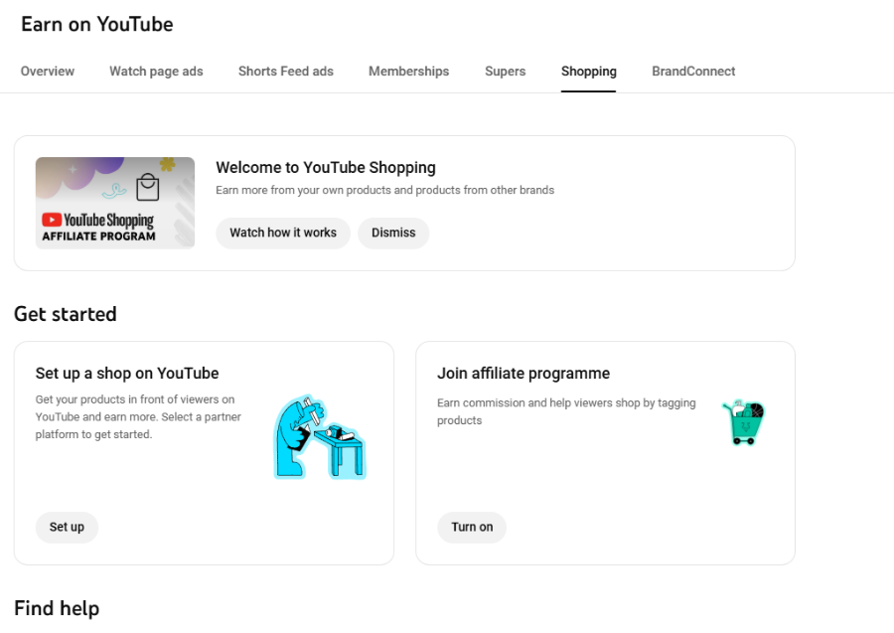Viewport: 894px width, 633px height.
Task: Click Welcome to YouTube Shopping title
Action: tap(326, 168)
